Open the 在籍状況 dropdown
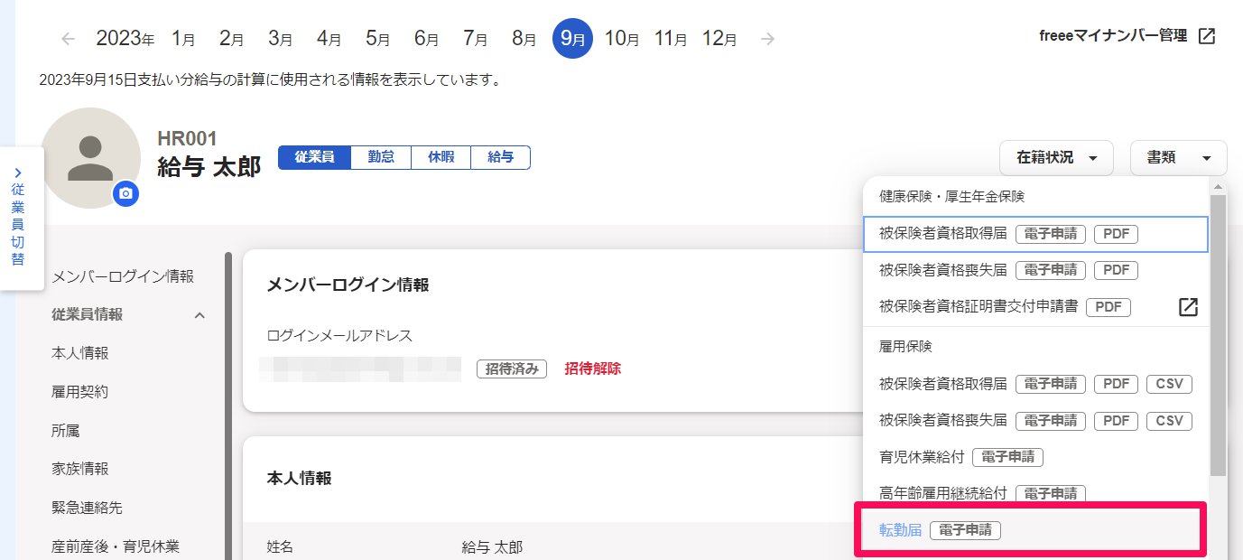The width and height of the screenshot is (1243, 560). click(x=1056, y=158)
